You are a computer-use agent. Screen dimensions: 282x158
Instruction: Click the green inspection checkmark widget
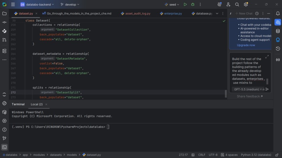point(224,21)
